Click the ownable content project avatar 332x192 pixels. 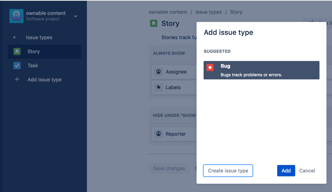point(16,16)
